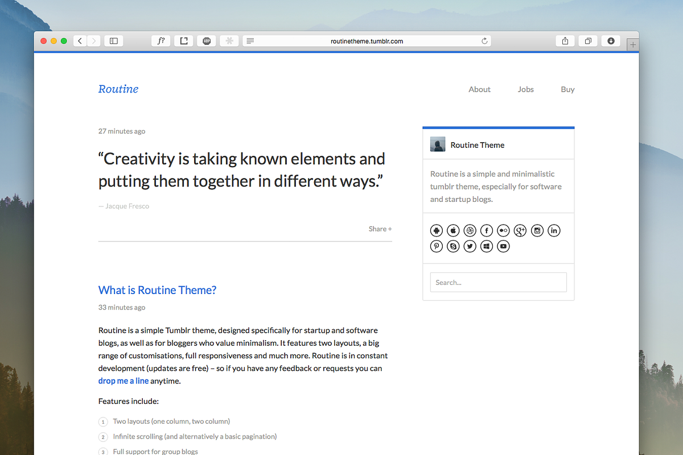Open the Android social icon link

[437, 230]
